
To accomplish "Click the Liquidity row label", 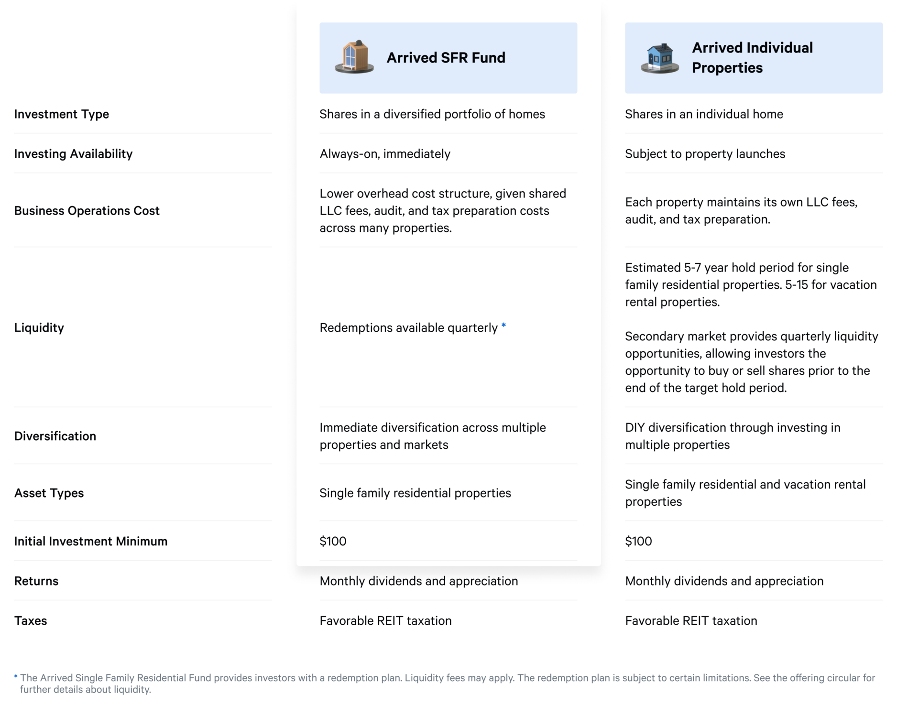I will point(39,328).
